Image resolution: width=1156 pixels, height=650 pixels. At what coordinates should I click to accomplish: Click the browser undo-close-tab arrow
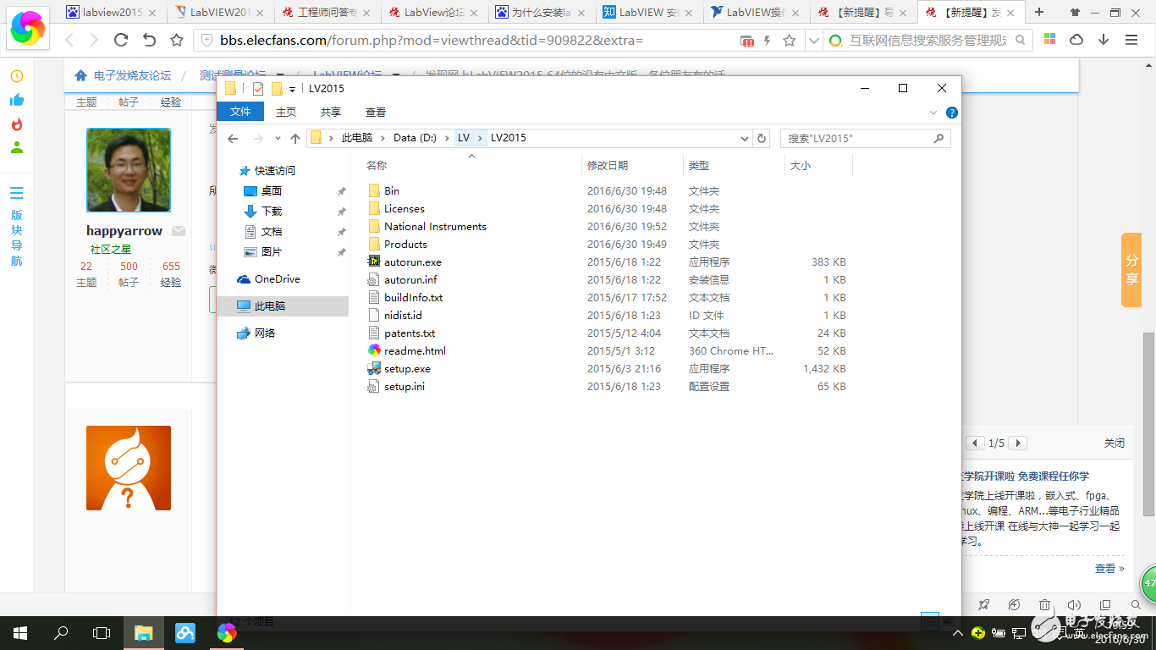149,40
